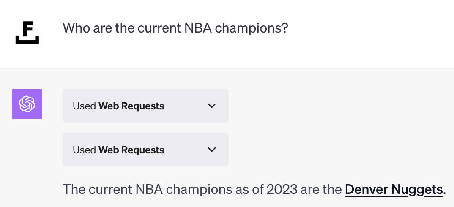Click bold "Web Requests" label in second box
The image size is (454, 207).
(131, 150)
